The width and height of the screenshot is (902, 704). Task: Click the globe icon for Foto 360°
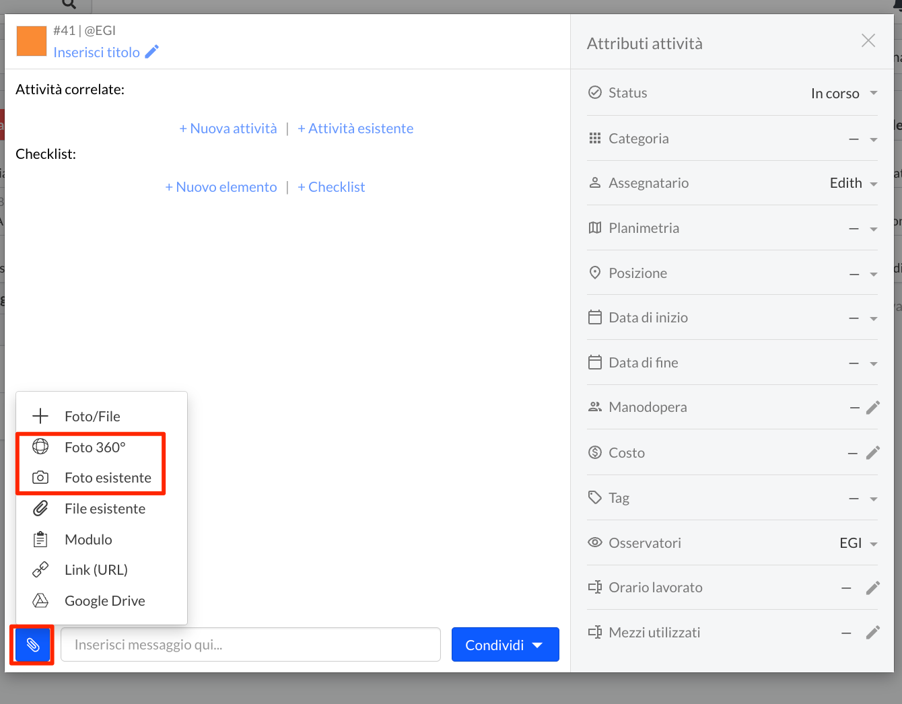[40, 446]
